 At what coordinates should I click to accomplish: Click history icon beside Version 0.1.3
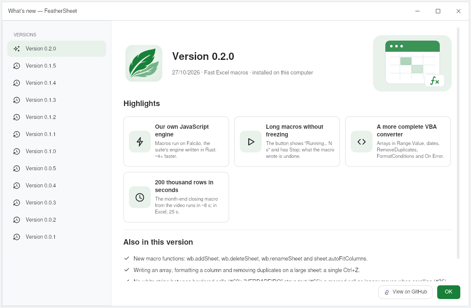[x=17, y=100]
